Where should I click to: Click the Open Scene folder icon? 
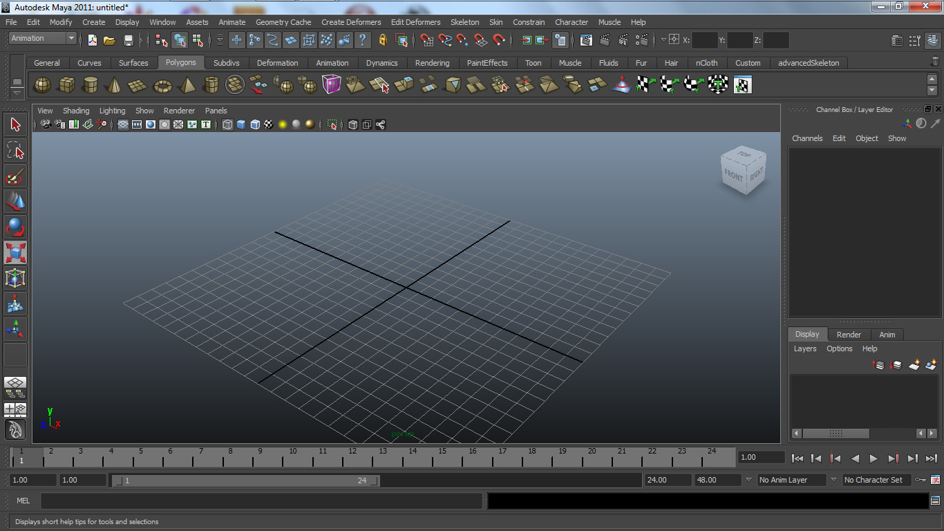pos(109,40)
